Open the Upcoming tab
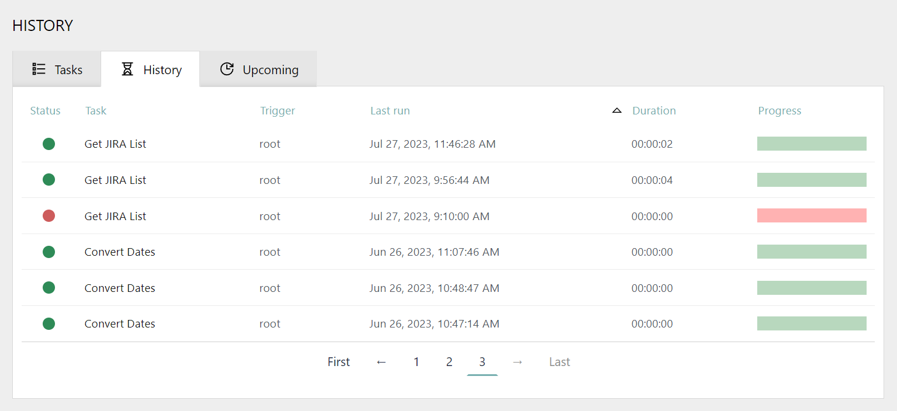The width and height of the screenshot is (897, 411). [x=259, y=69]
